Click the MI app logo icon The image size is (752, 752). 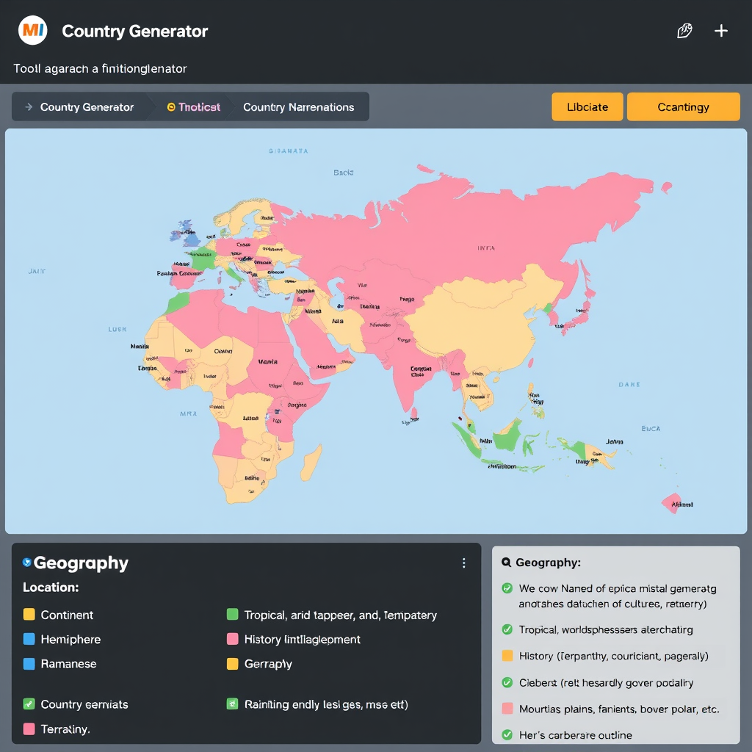coord(32,30)
